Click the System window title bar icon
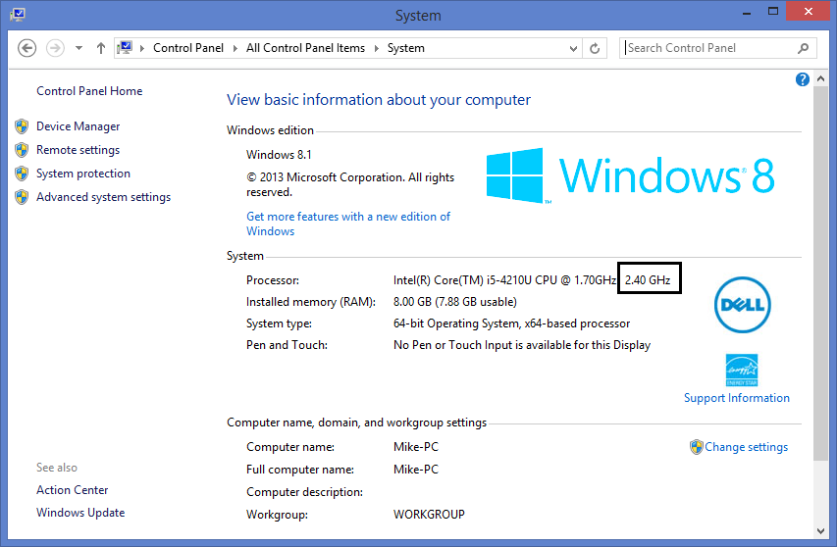This screenshot has height=547, width=837. pyautogui.click(x=17, y=15)
